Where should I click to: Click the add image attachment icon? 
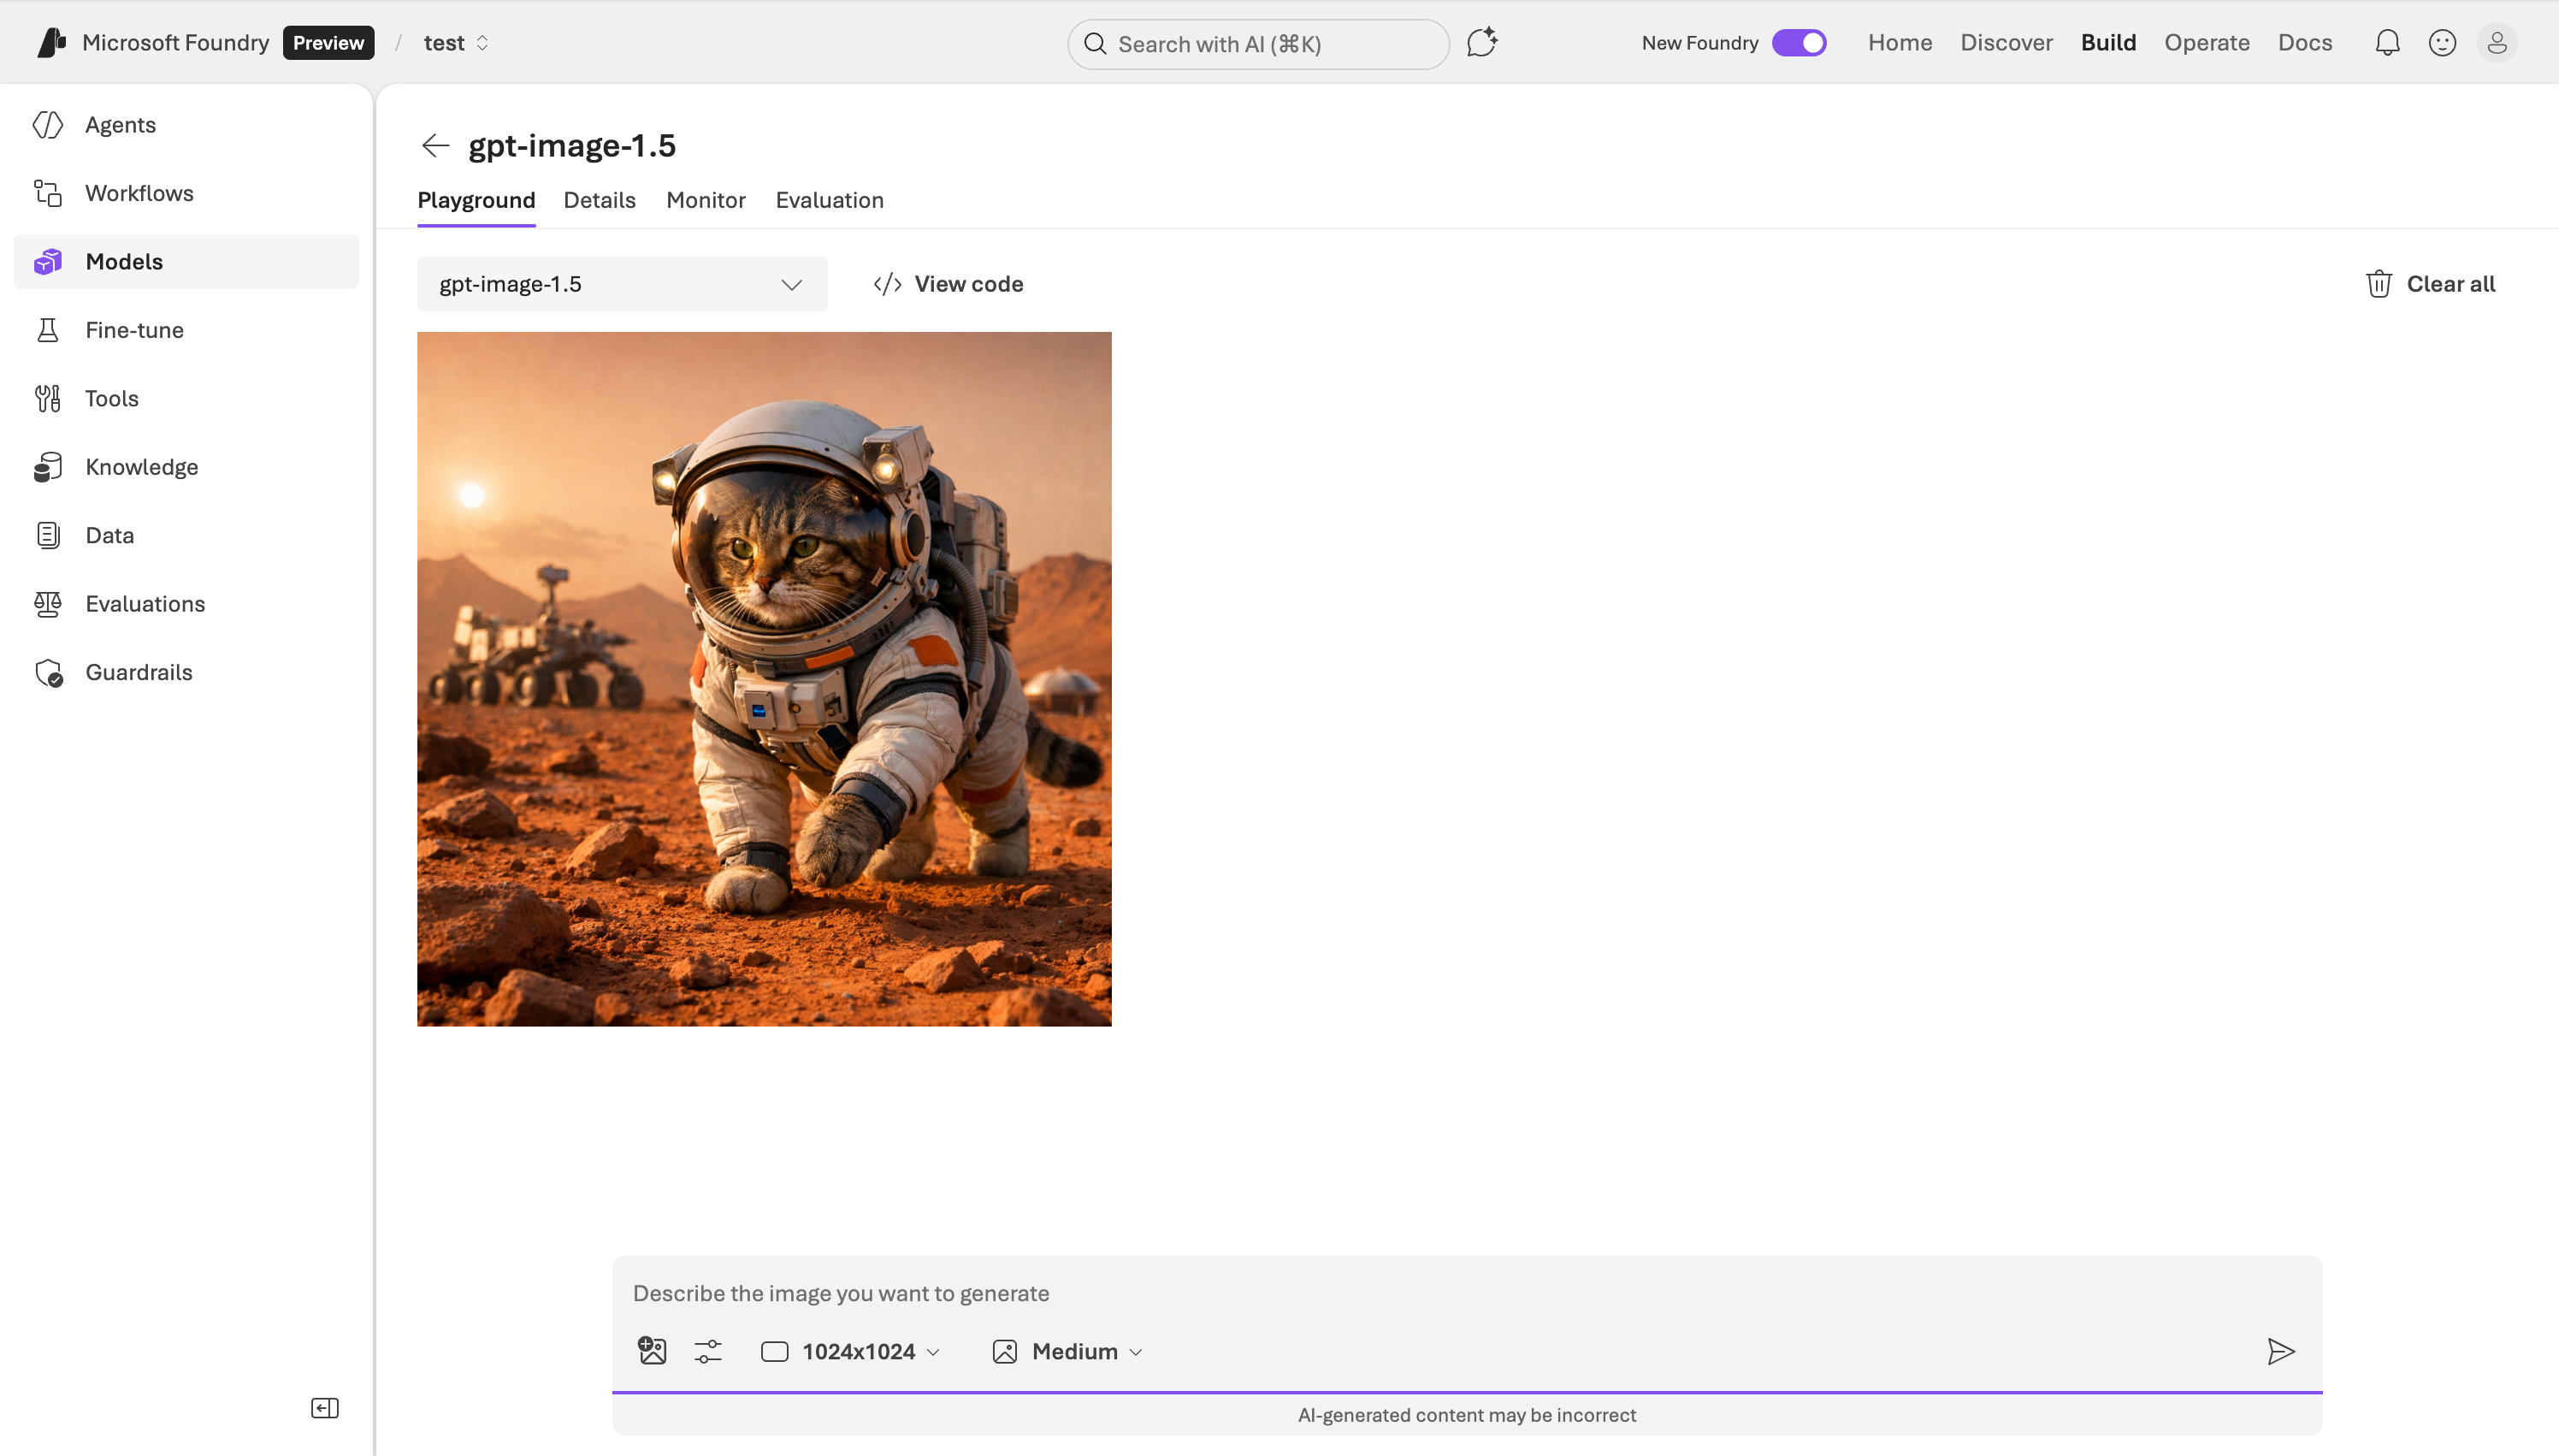652,1351
